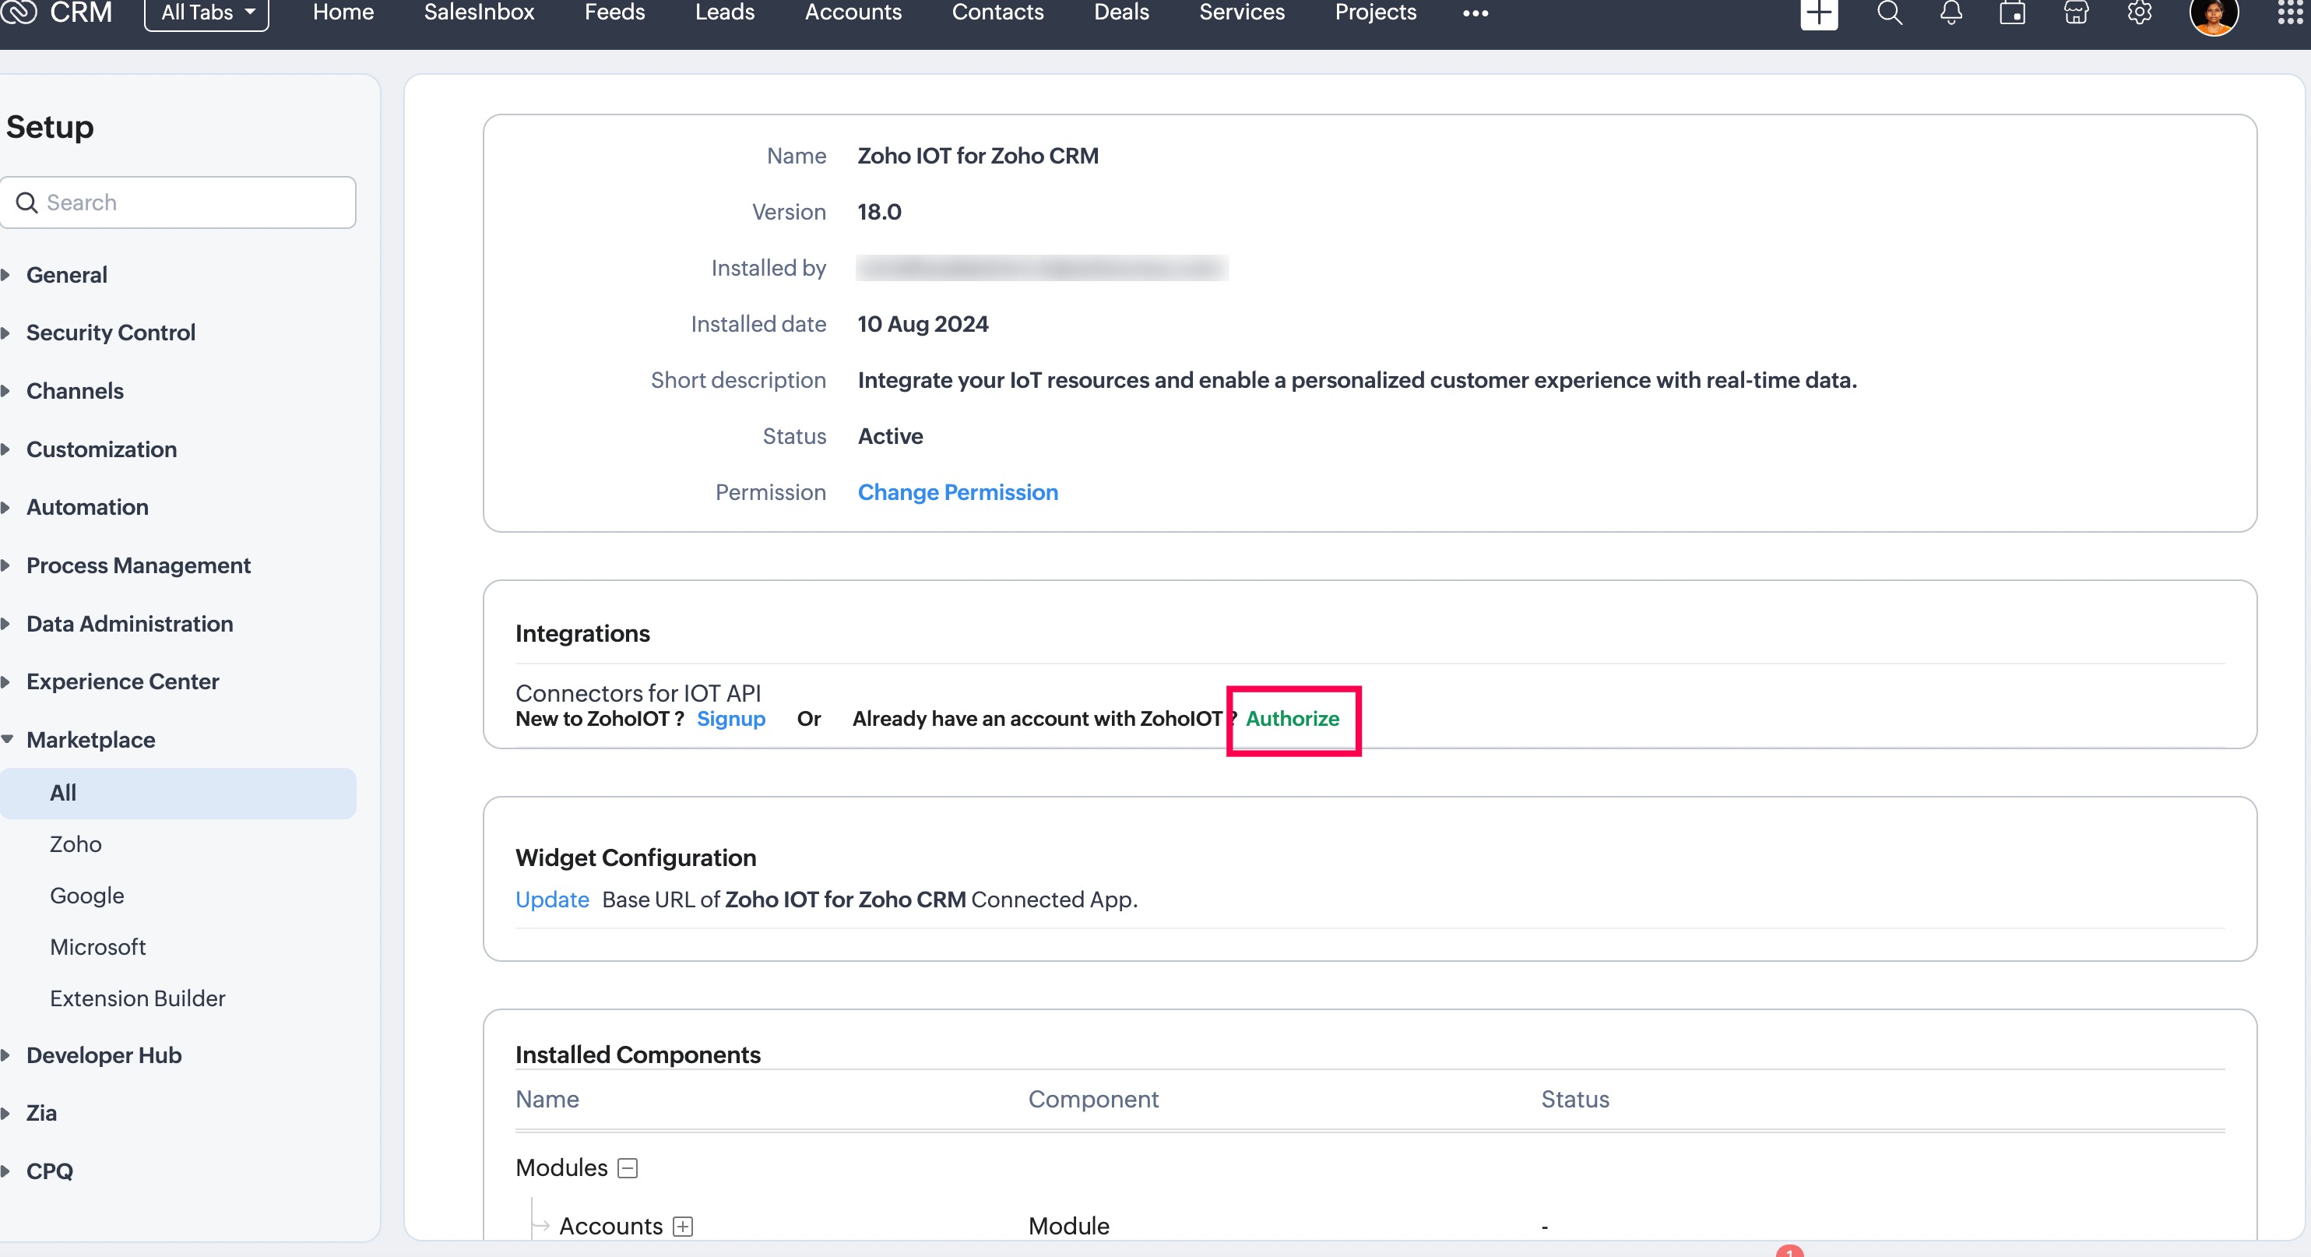Click the Setup search field
Screen dimensions: 2311x1257
[179, 202]
